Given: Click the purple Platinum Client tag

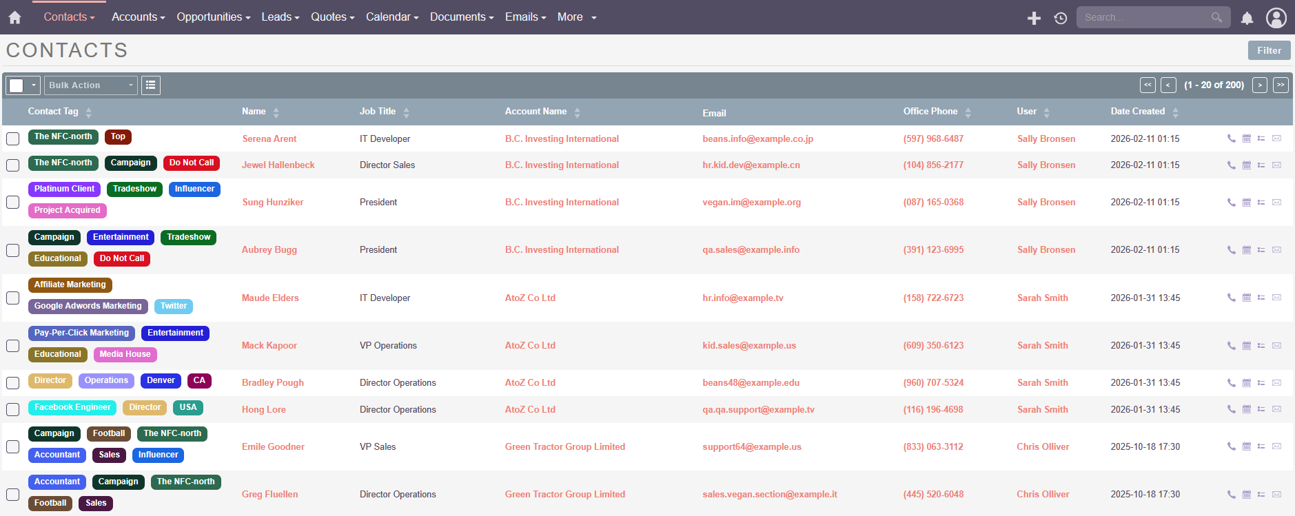Looking at the screenshot, I should click(x=64, y=189).
